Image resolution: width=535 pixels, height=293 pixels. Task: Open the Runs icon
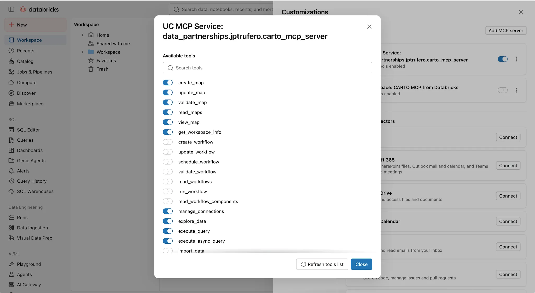[11, 217]
